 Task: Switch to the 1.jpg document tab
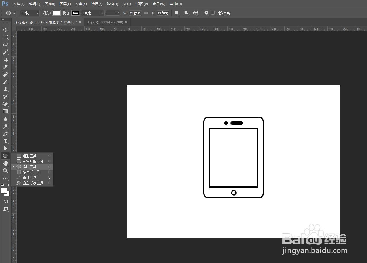pyautogui.click(x=105, y=22)
